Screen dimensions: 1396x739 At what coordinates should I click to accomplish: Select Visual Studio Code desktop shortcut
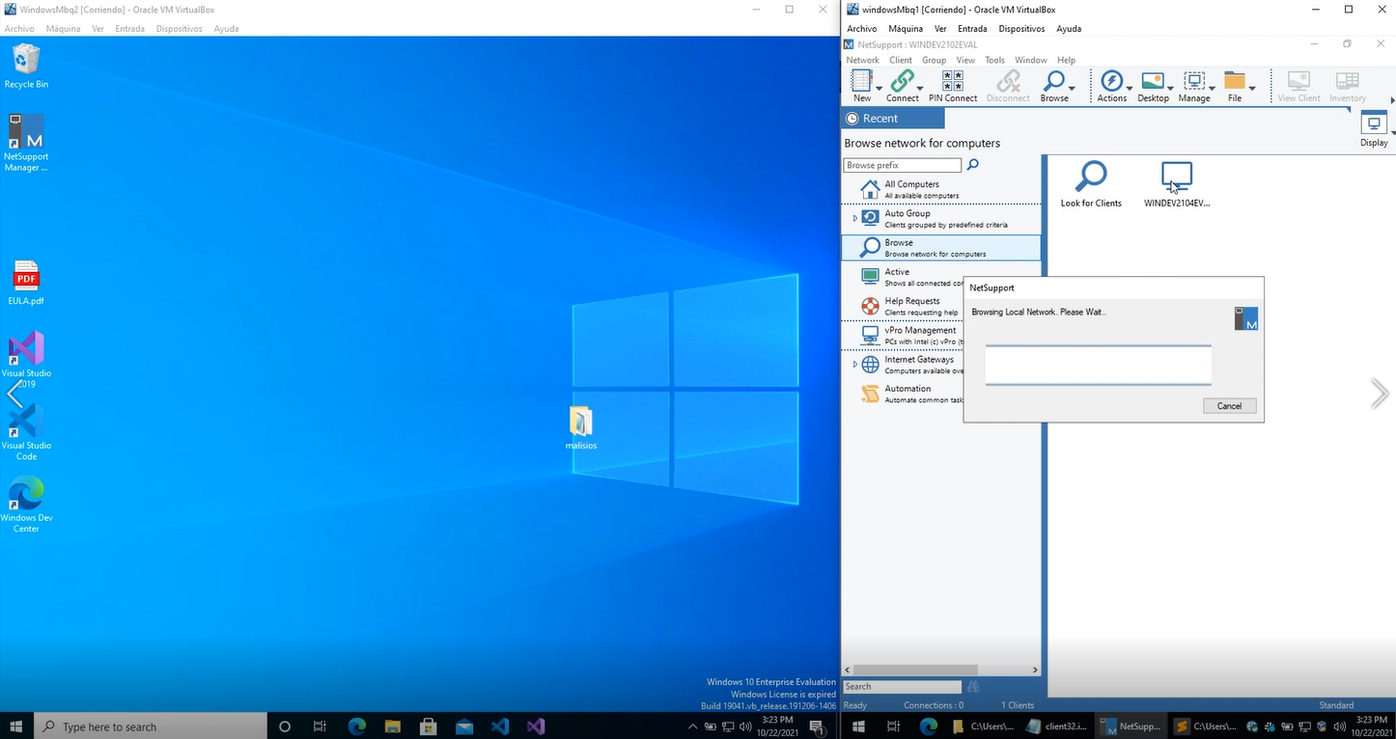26,432
